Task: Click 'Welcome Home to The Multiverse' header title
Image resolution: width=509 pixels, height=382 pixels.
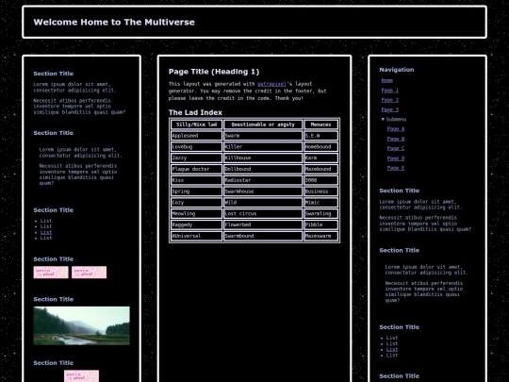Action: (114, 22)
